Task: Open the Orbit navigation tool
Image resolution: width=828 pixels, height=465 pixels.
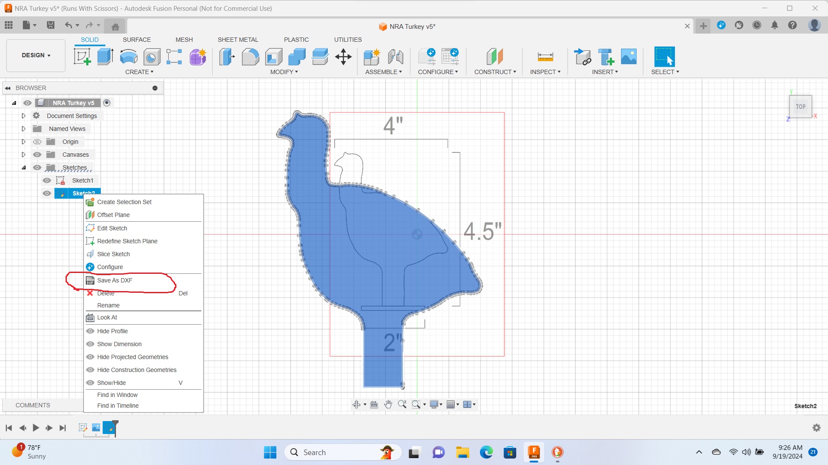Action: point(356,404)
